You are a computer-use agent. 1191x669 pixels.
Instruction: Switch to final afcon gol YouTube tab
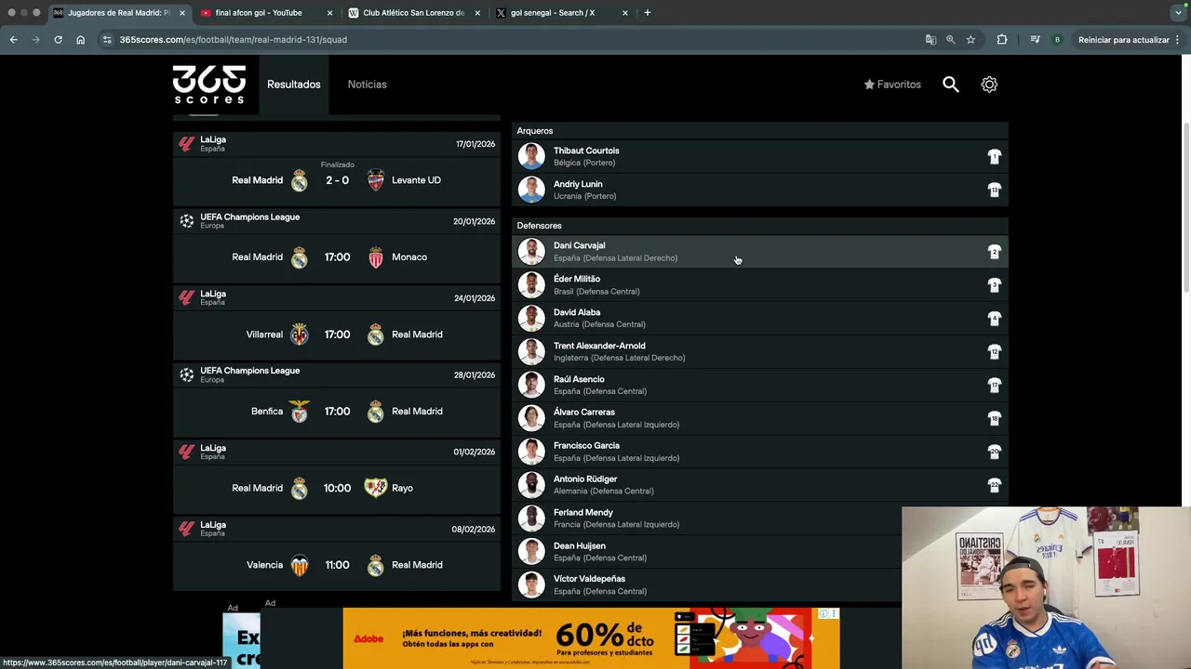[266, 13]
